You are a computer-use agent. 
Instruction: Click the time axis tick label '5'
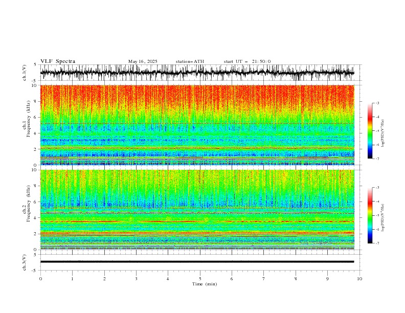point(200,279)
